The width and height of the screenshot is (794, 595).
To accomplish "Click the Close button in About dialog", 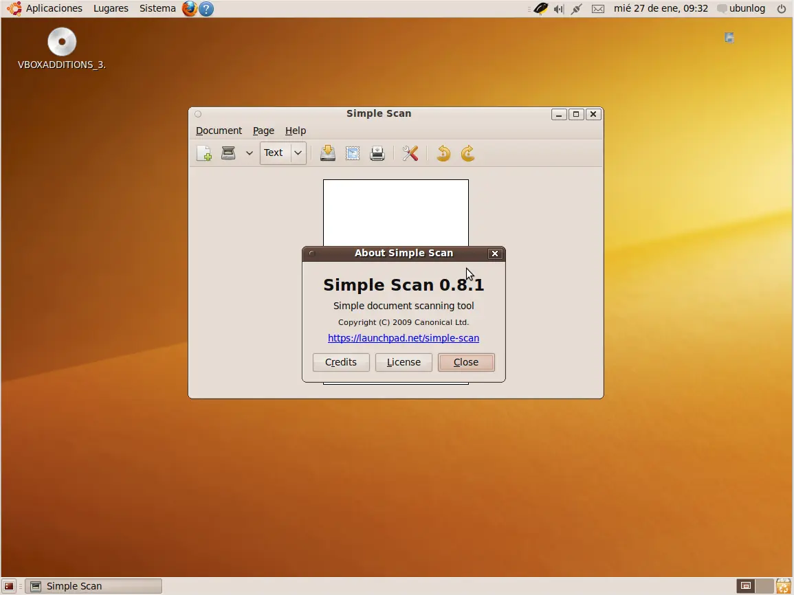I will tap(466, 362).
